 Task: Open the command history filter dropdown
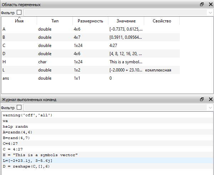pyautogui.click(x=210, y=107)
